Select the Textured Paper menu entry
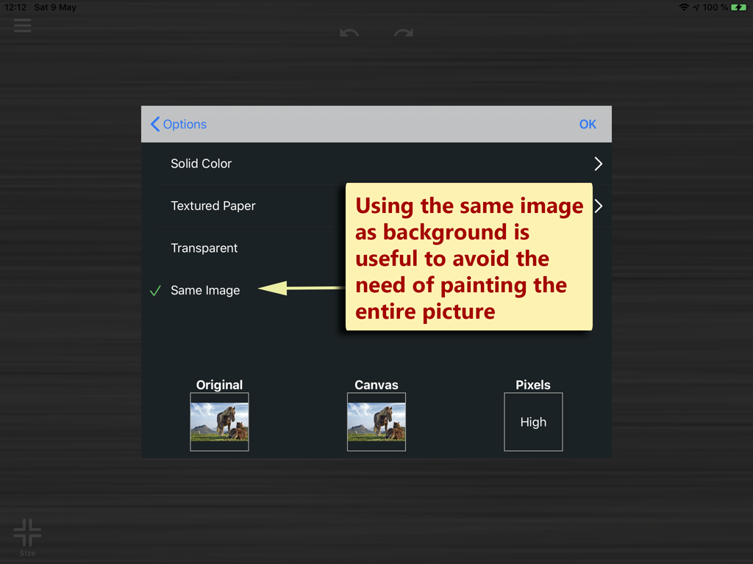Viewport: 753px width, 564px height. pos(213,206)
